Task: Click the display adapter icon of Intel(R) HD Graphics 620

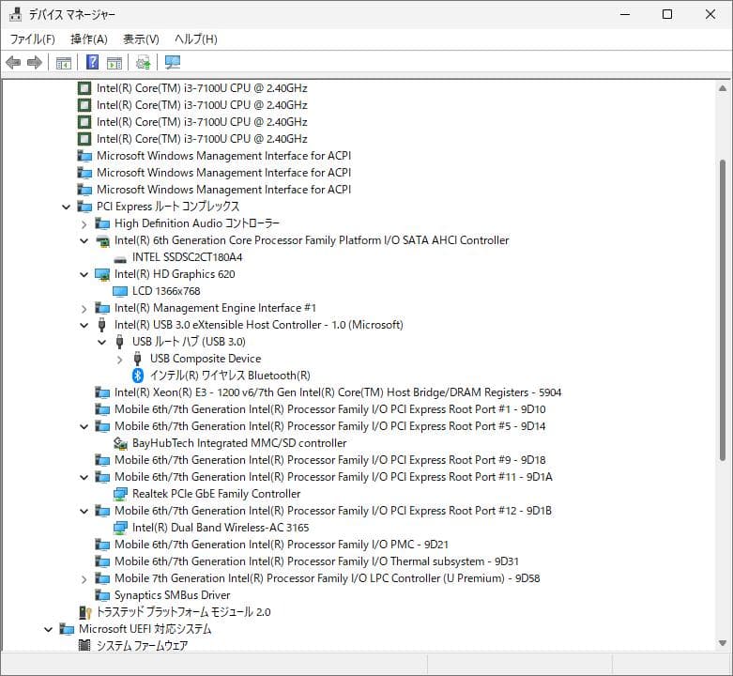Action: point(102,274)
